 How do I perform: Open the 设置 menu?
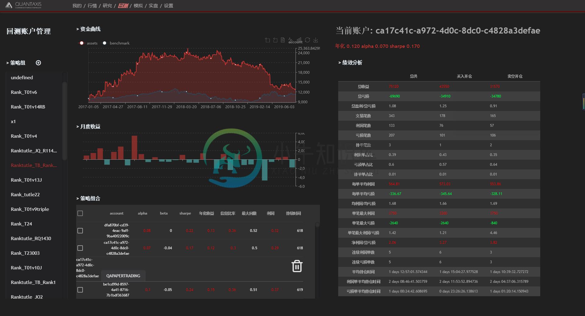[168, 6]
